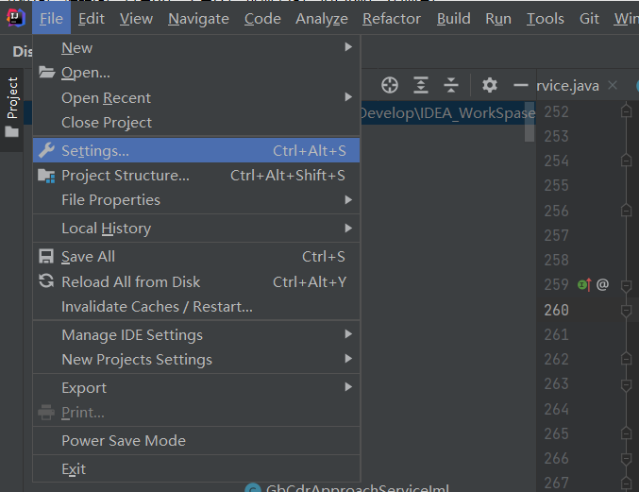This screenshot has width=639, height=492.
Task: Open the Code menu
Action: [262, 18]
